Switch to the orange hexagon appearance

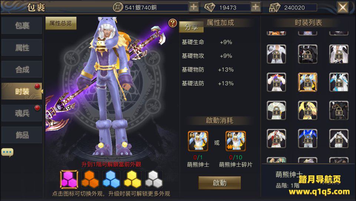90,179
